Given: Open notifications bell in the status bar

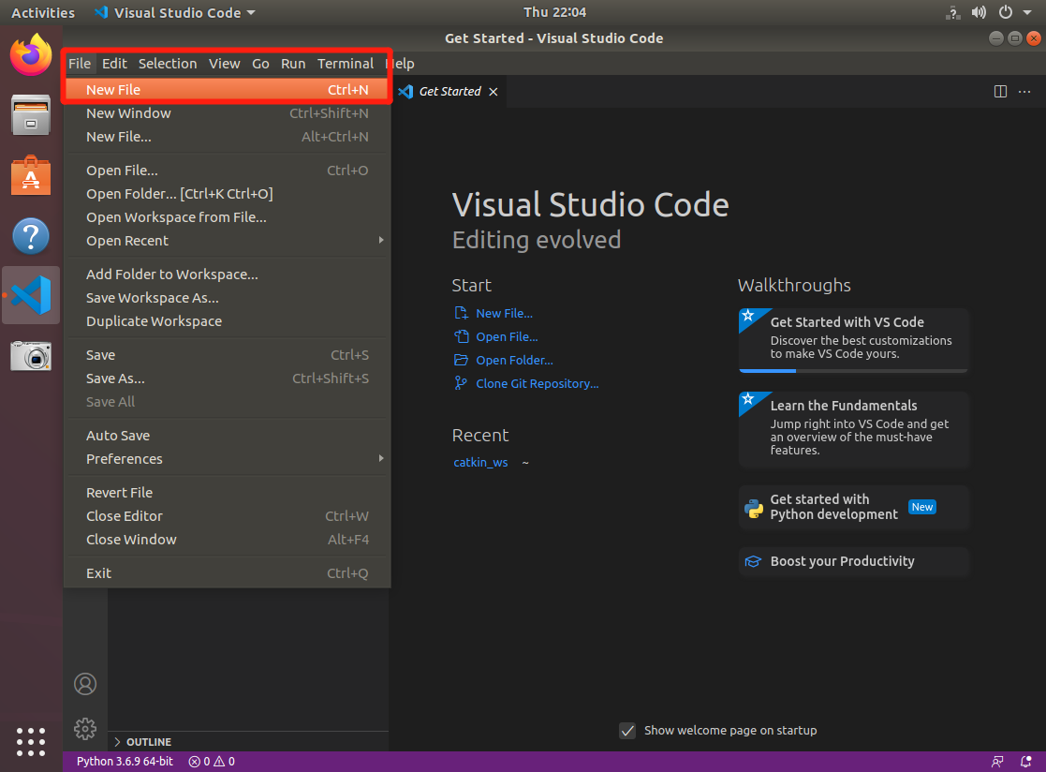Looking at the screenshot, I should pyautogui.click(x=1026, y=762).
